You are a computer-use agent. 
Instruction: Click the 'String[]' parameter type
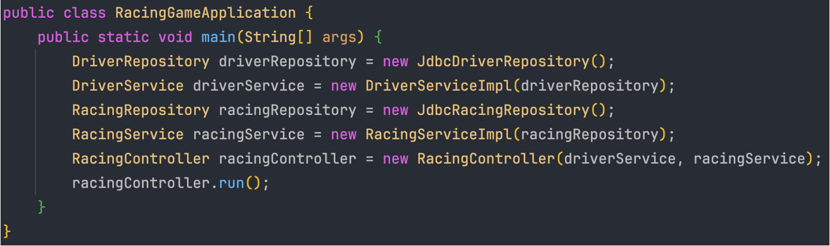click(279, 37)
